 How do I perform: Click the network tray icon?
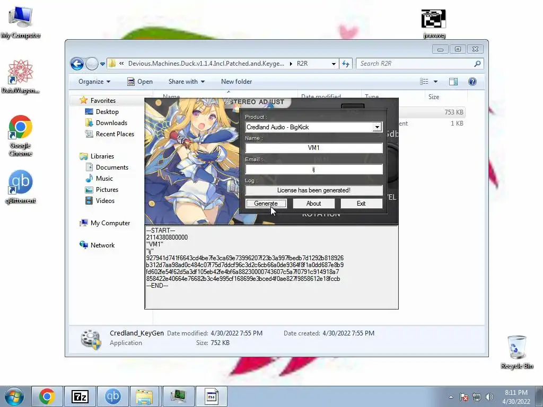pyautogui.click(x=477, y=397)
